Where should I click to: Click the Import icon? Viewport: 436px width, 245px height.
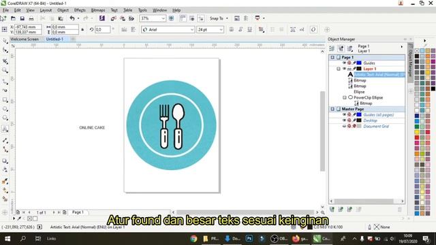114,18
